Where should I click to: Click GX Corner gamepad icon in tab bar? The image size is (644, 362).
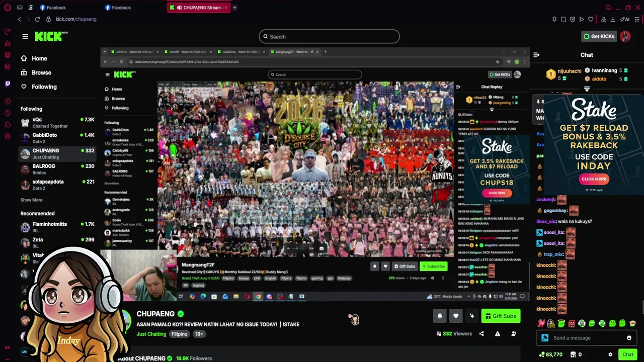tap(20, 8)
